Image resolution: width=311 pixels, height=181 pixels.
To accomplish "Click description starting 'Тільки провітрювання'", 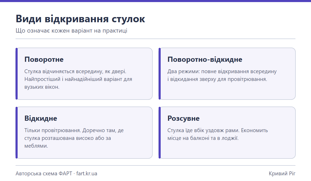I will [x=74, y=138].
